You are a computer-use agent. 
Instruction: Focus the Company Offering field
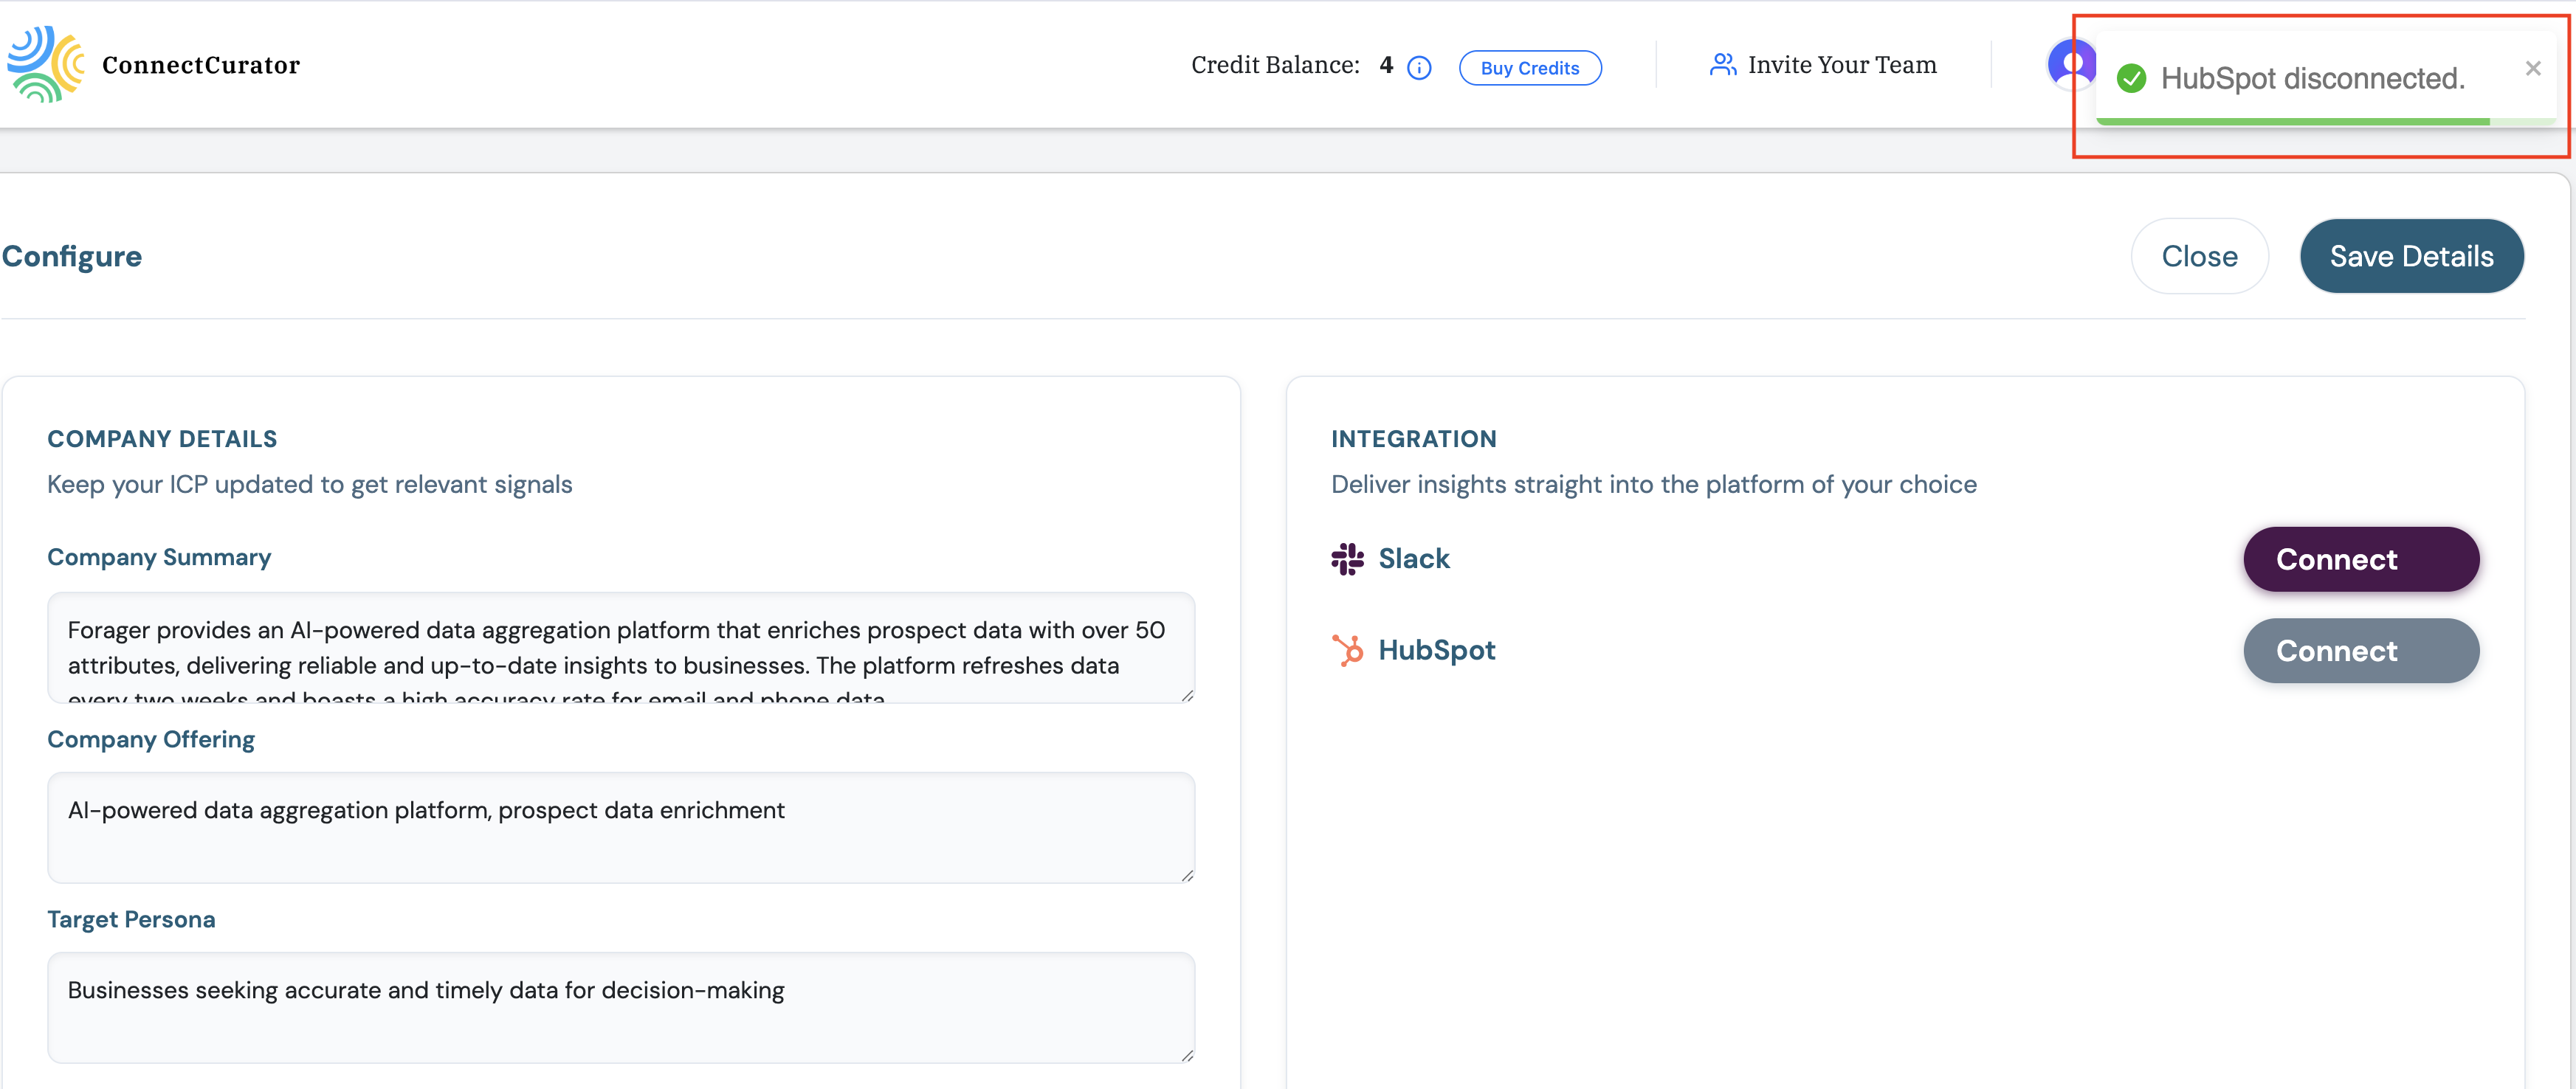[620, 827]
